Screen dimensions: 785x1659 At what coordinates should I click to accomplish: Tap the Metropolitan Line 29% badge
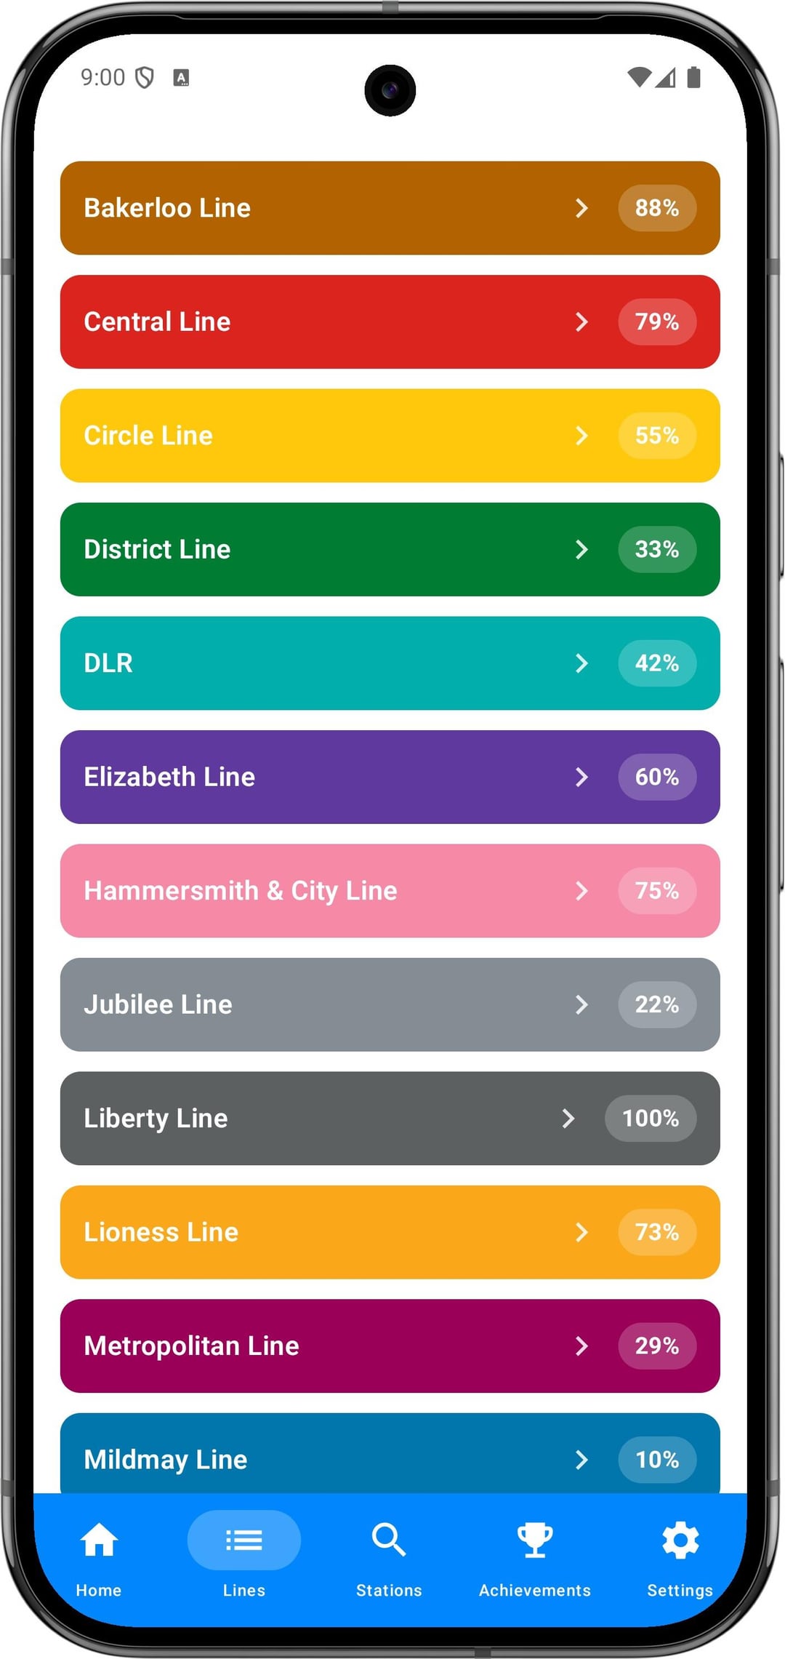click(x=657, y=1346)
